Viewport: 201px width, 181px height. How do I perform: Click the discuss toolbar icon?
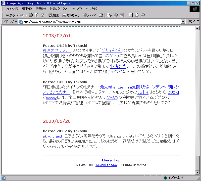[131, 15]
